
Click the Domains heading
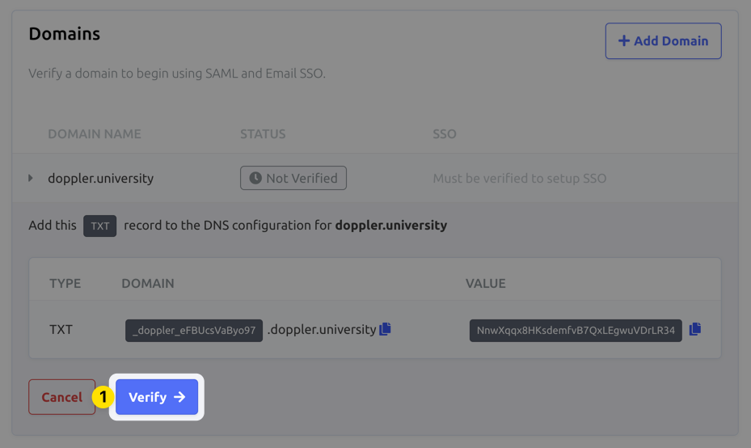(64, 33)
